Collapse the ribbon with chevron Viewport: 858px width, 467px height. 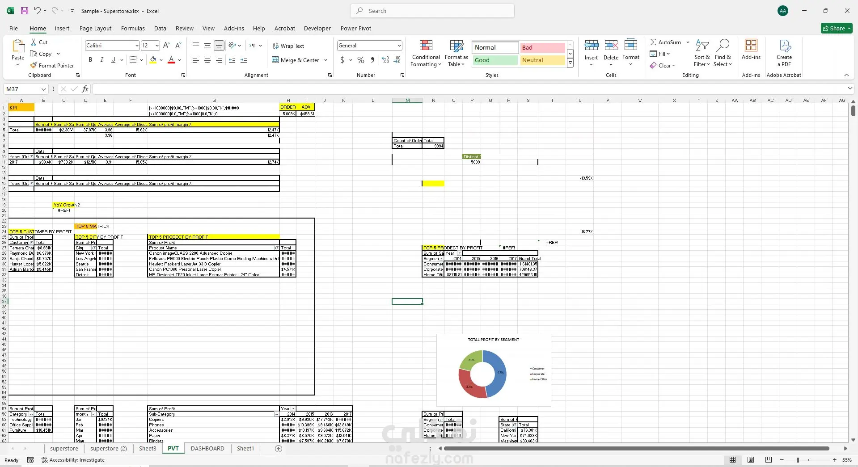pyautogui.click(x=846, y=75)
